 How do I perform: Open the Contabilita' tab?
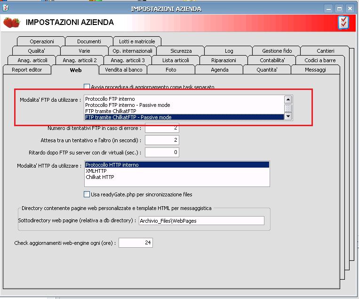point(272,60)
